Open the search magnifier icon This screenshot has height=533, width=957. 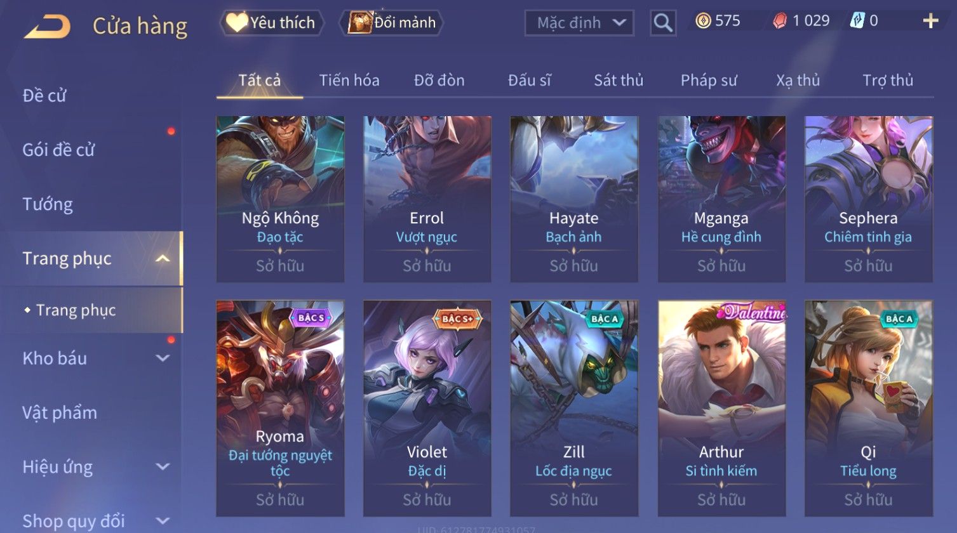(x=663, y=23)
